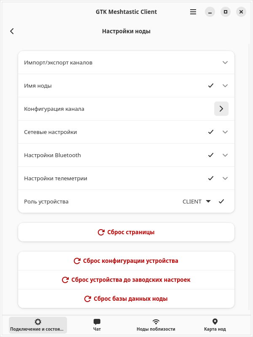Expand the Имя ноды section chevron
The image size is (253, 337).
[225, 86]
